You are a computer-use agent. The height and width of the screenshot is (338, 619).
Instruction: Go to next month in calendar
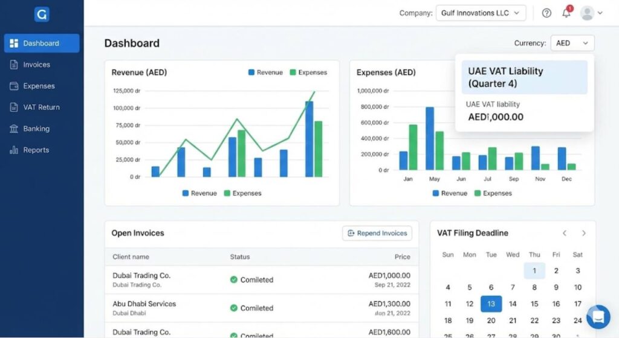583,233
